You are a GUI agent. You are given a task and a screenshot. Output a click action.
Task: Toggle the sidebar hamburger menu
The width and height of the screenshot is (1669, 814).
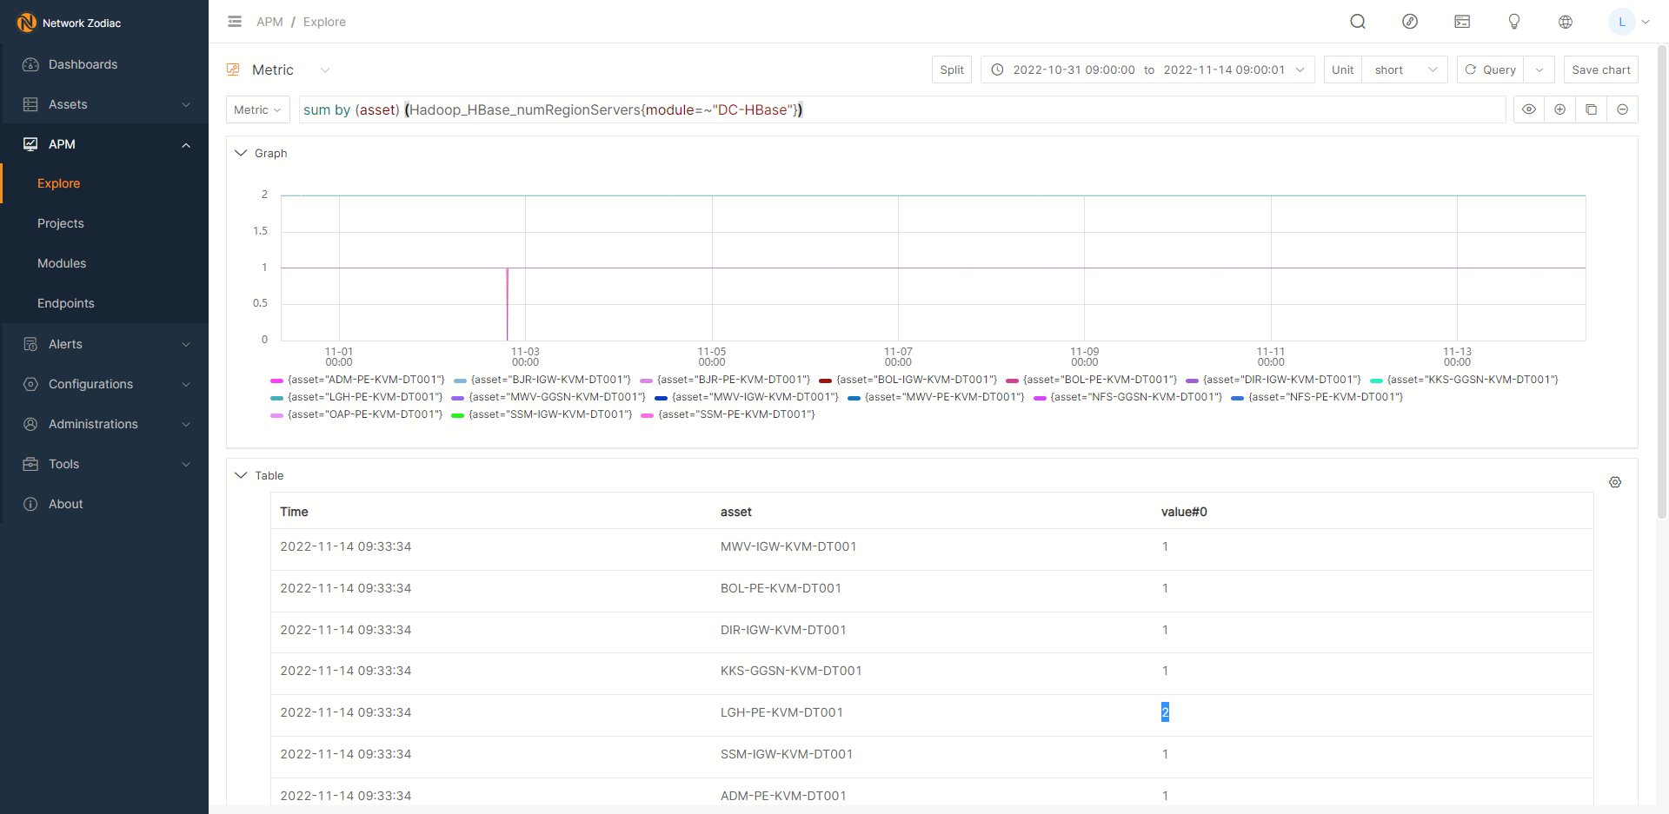235,22
